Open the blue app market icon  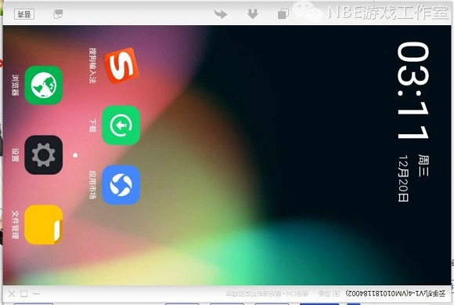click(121, 185)
